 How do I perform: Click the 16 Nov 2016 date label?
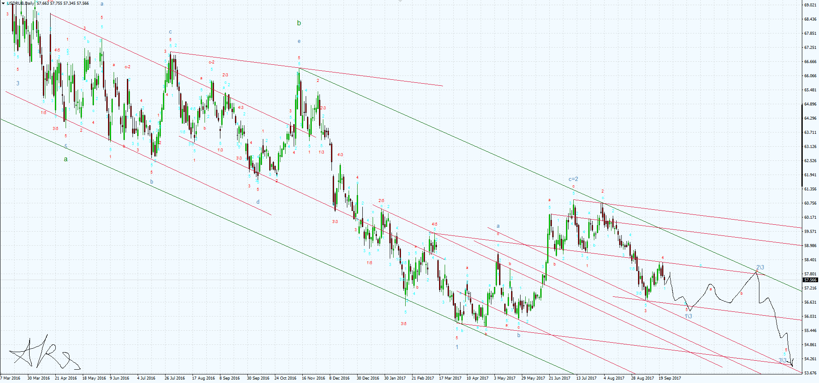click(313, 378)
